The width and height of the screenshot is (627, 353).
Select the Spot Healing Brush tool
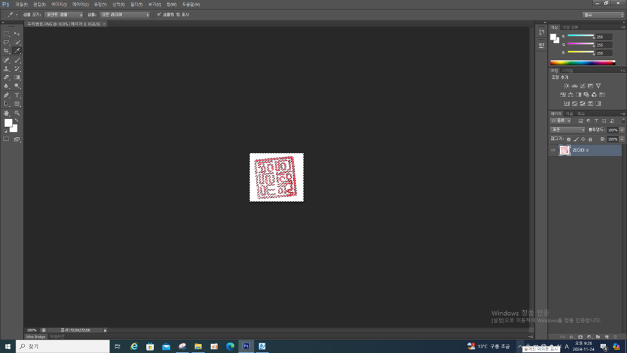click(x=6, y=60)
